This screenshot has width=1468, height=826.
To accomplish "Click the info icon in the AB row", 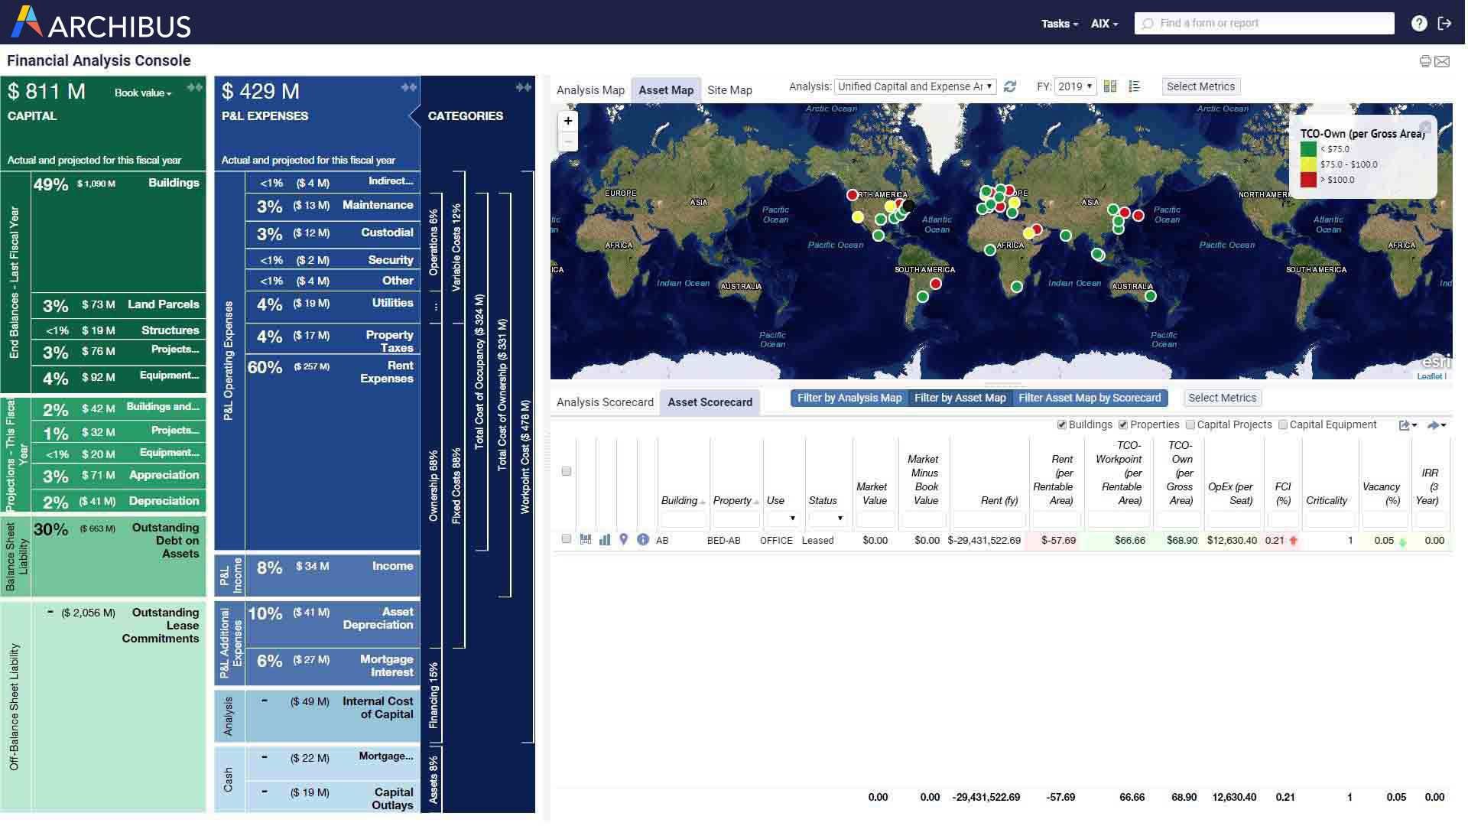I will [x=643, y=540].
